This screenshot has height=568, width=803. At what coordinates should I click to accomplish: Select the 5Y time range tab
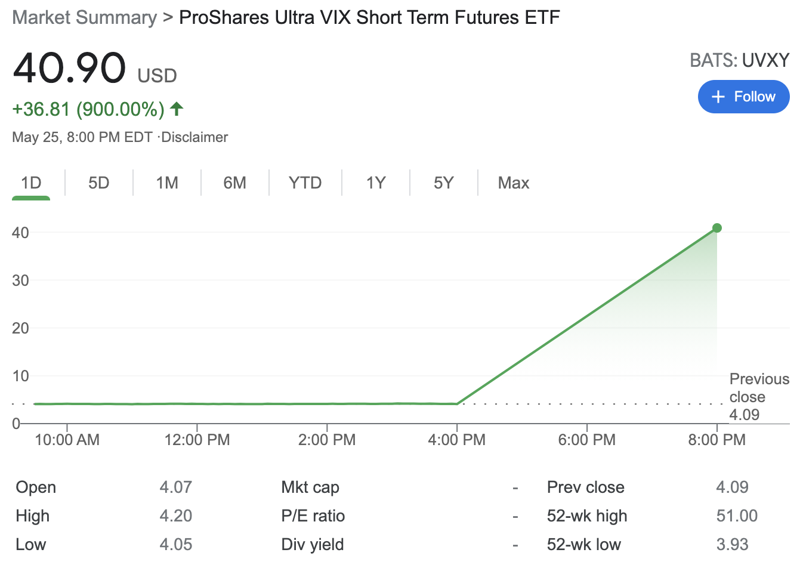[x=444, y=183]
